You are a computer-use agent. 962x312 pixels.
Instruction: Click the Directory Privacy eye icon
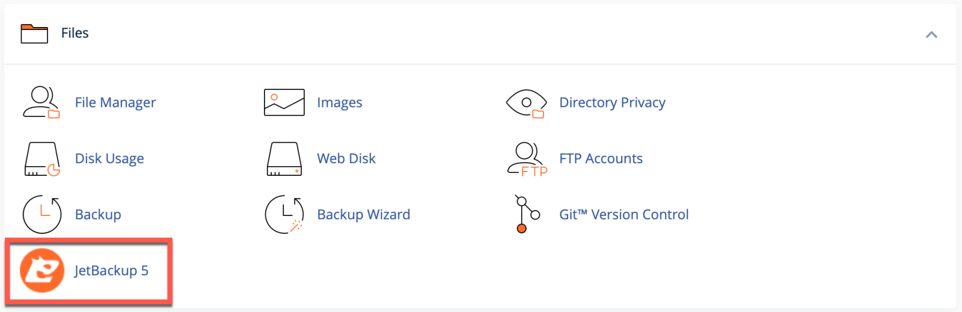tap(527, 103)
